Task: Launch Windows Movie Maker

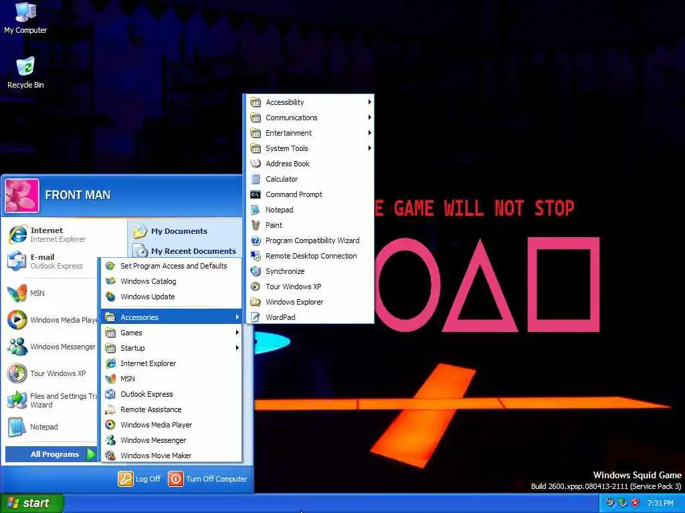Action: pos(172,456)
